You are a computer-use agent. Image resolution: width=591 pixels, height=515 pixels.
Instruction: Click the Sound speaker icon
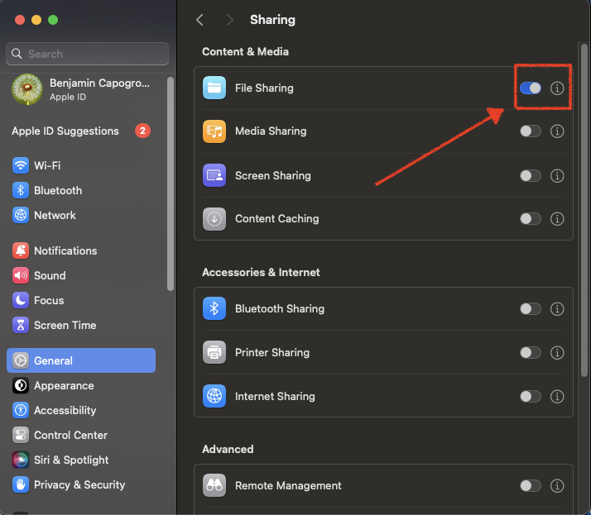pyautogui.click(x=21, y=275)
